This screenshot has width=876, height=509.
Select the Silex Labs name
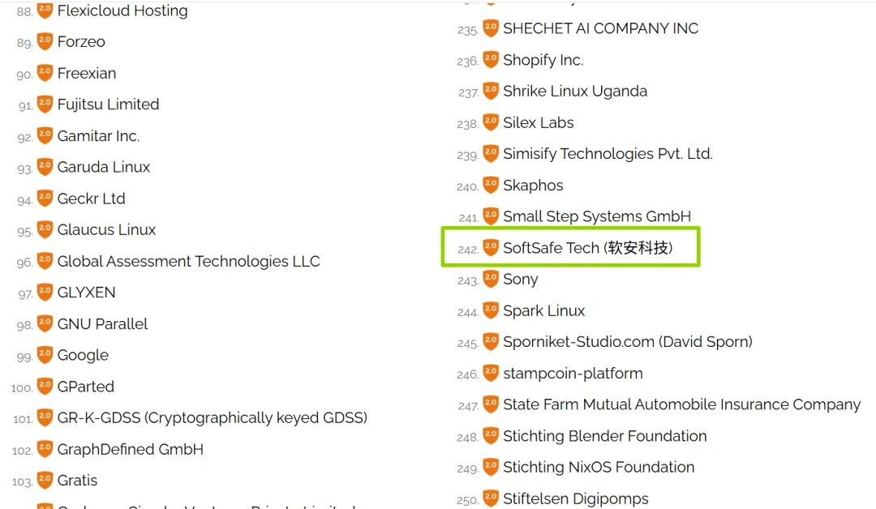(x=538, y=122)
